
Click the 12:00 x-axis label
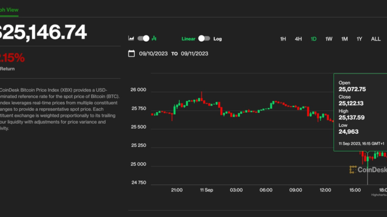325,190
